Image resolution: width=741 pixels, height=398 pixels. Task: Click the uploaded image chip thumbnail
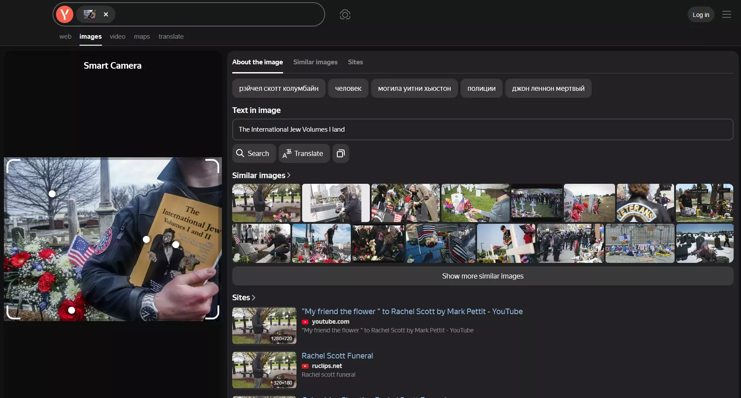[x=90, y=14]
